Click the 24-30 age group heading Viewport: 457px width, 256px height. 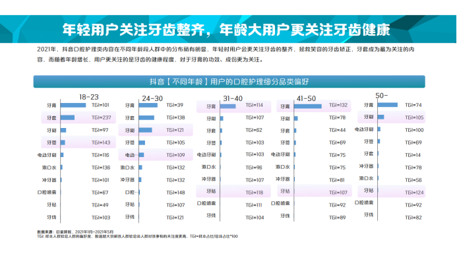152,98
